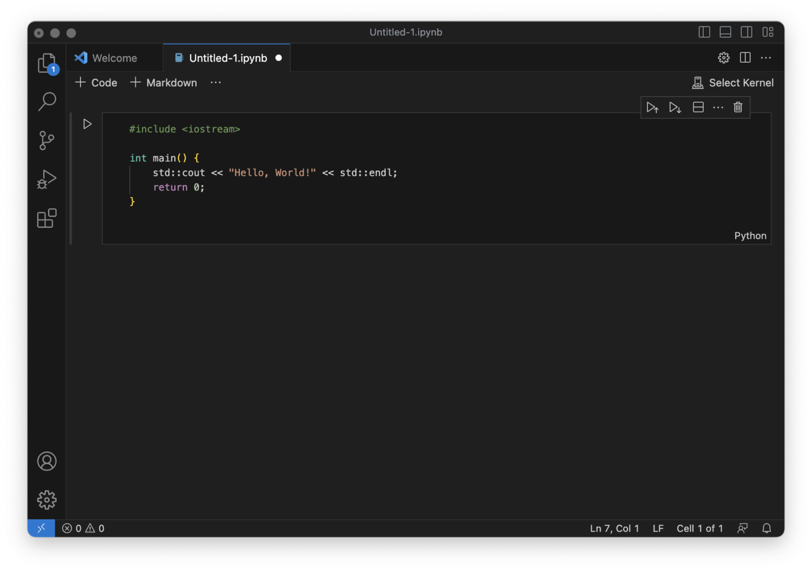Image resolution: width=812 pixels, height=571 pixels.
Task: Click Execute Cell and Below icon
Action: click(675, 107)
